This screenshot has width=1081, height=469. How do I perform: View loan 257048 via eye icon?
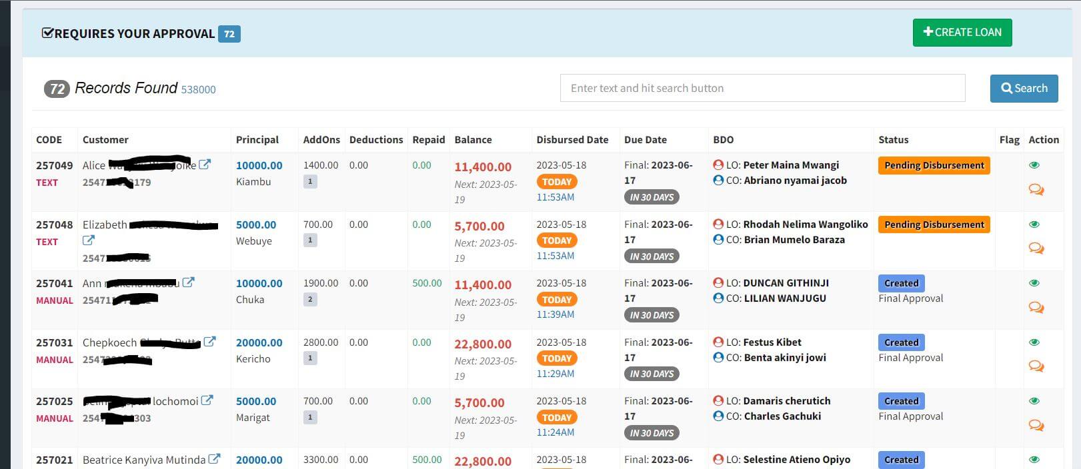[1034, 225]
